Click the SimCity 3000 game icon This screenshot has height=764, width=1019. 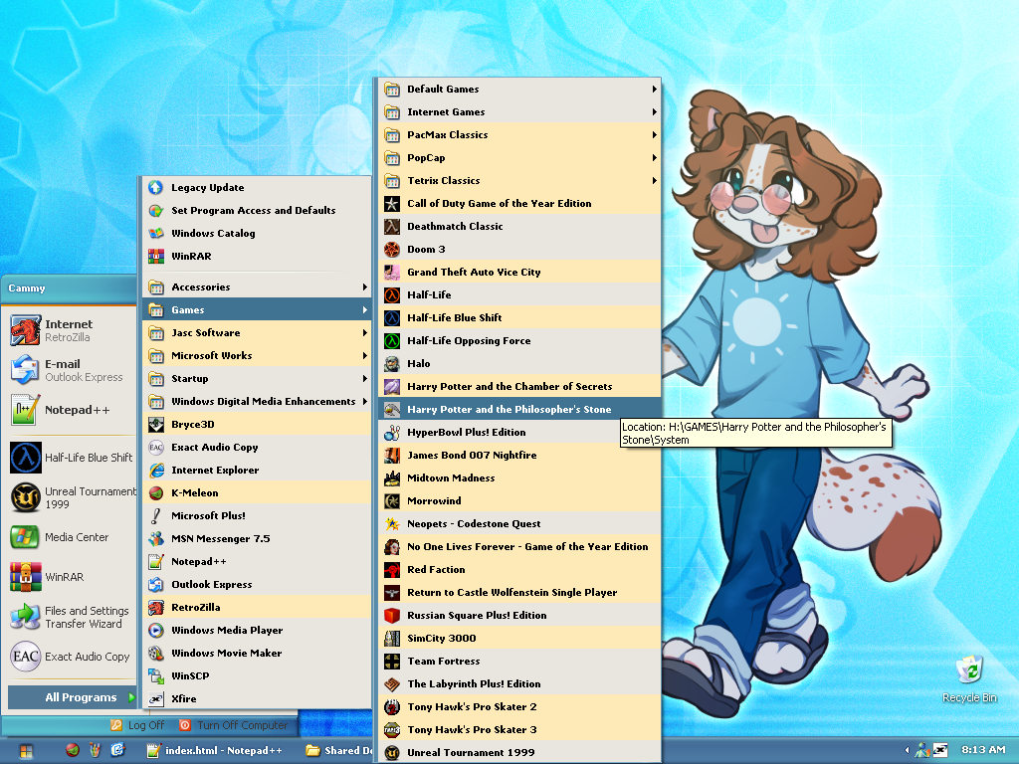(392, 638)
